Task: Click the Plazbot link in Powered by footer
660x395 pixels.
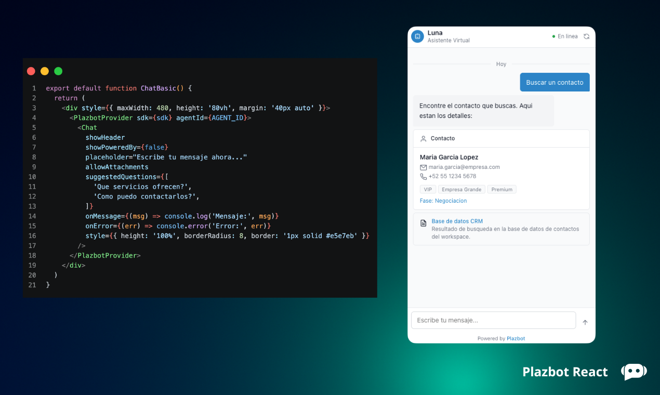Action: click(516, 338)
